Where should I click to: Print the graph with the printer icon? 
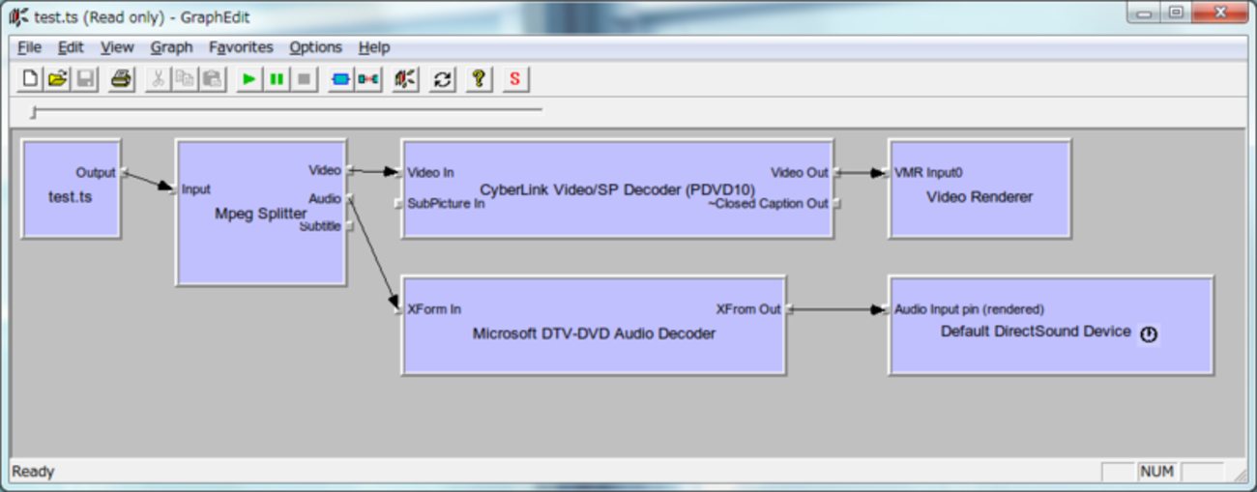[x=121, y=79]
